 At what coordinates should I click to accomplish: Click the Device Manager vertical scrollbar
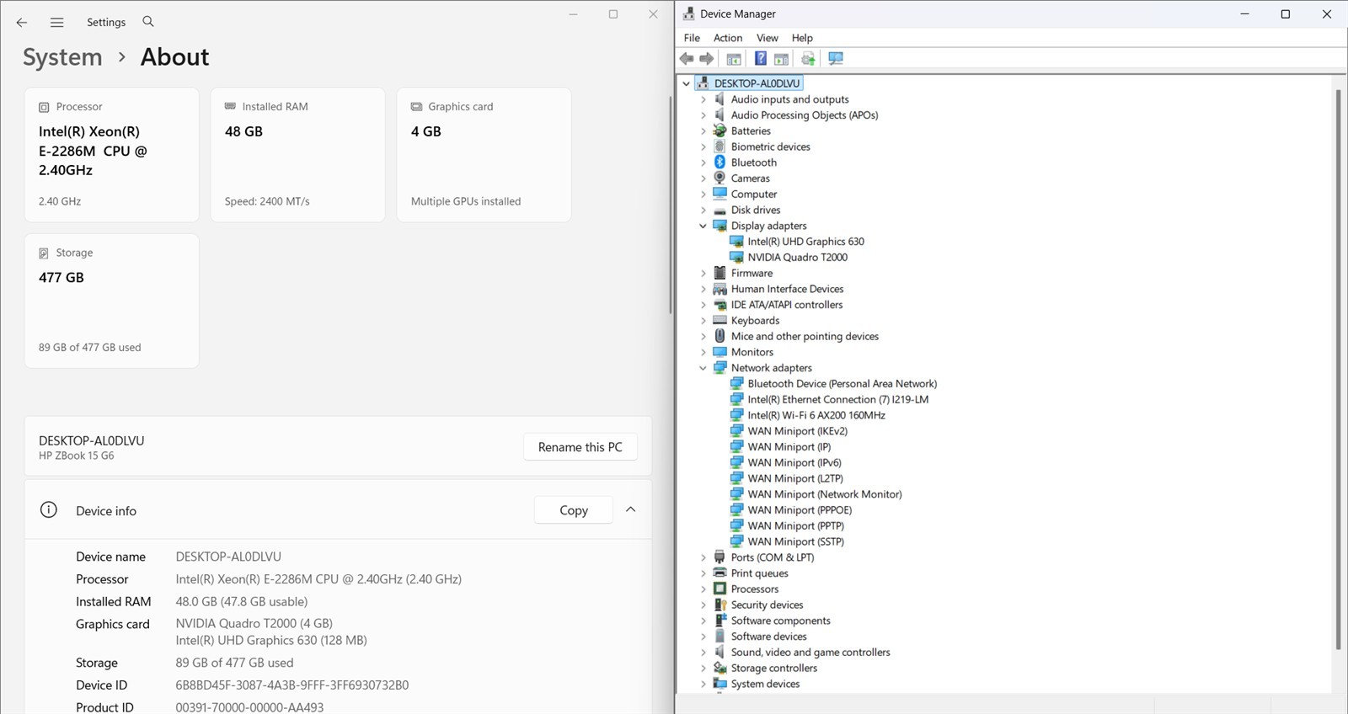[x=1337, y=369]
